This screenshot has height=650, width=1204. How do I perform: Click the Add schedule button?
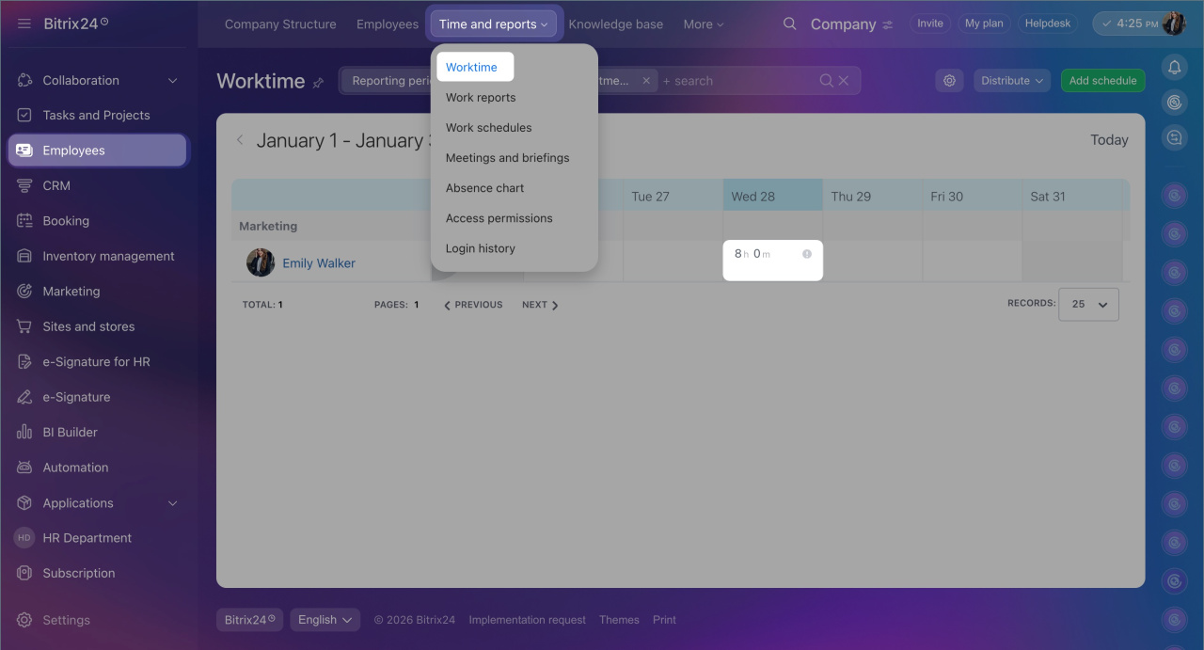pos(1102,81)
